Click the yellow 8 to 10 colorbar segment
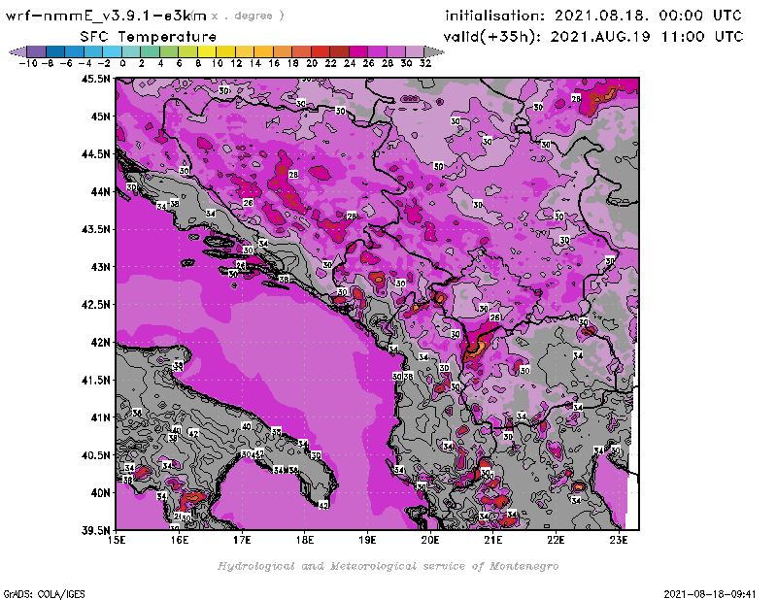 [x=207, y=51]
